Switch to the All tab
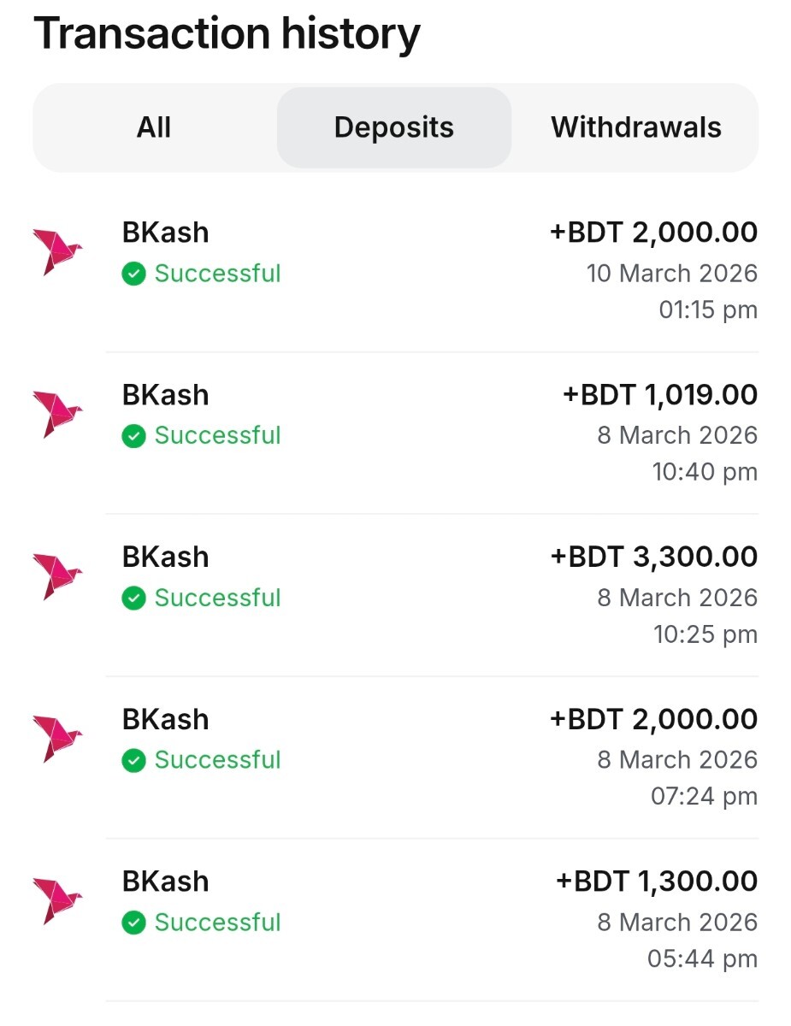 [x=154, y=127]
